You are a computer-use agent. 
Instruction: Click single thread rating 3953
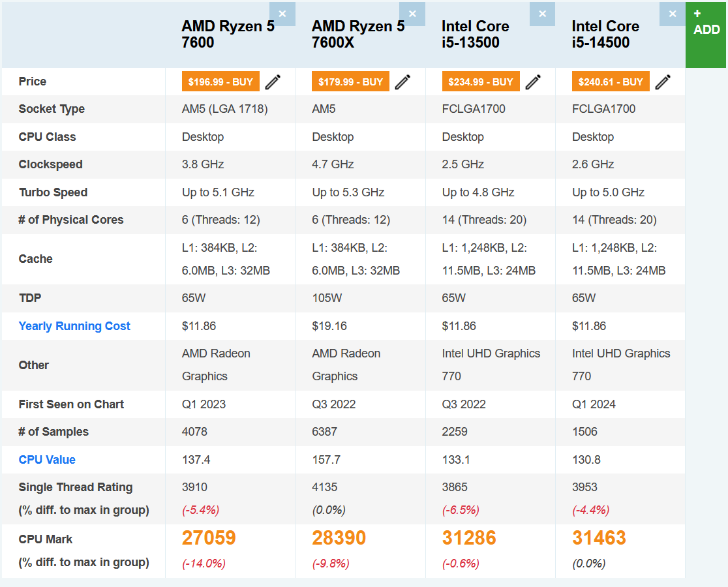coord(584,487)
